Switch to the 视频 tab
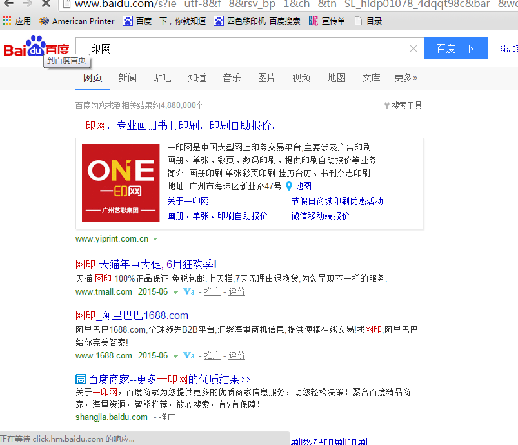This screenshot has width=518, height=445. (x=301, y=78)
